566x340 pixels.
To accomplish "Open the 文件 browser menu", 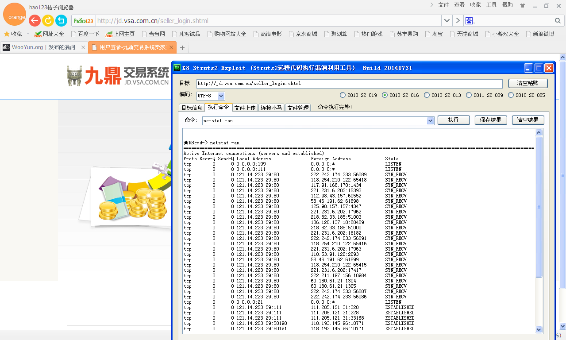I will [443, 5].
